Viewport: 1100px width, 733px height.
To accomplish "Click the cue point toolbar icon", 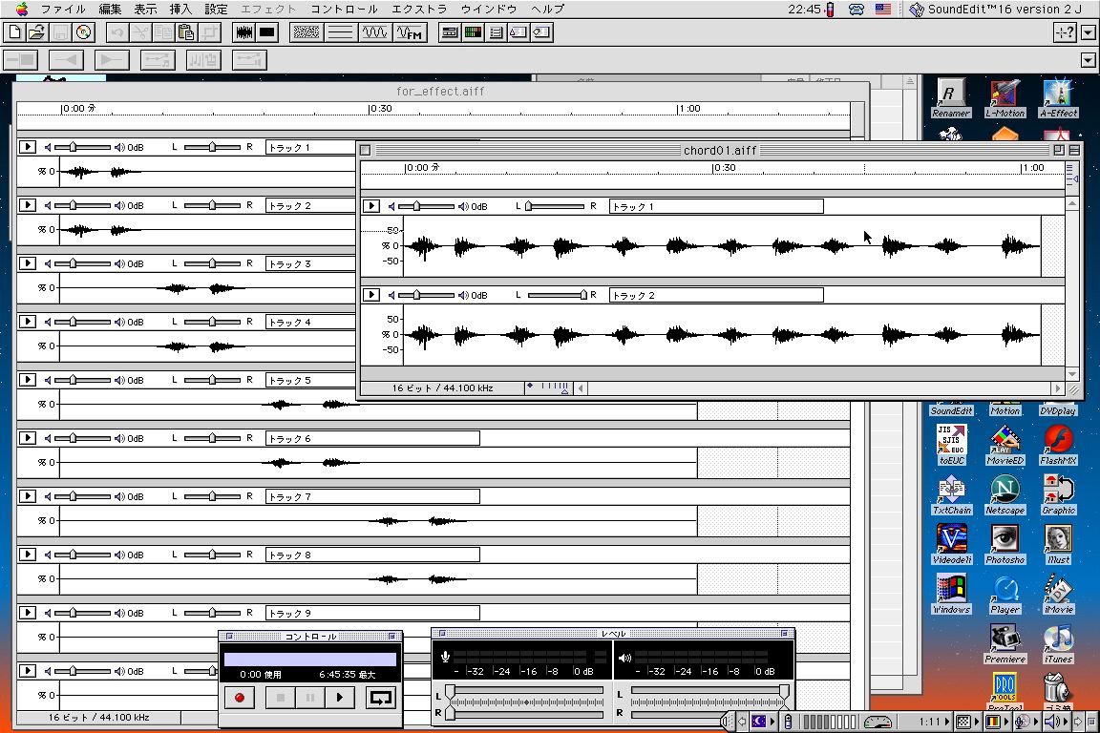I will 518,32.
